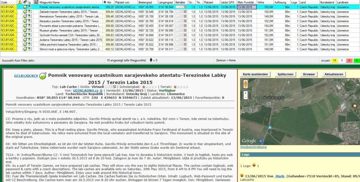The width and height of the screenshot is (360, 182).
Task: Click the lab cache icon in the Vychodni fronta row
Action: click(25, 35)
